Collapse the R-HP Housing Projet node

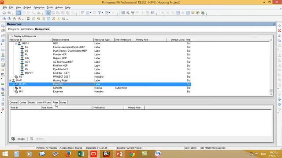tap(10, 80)
